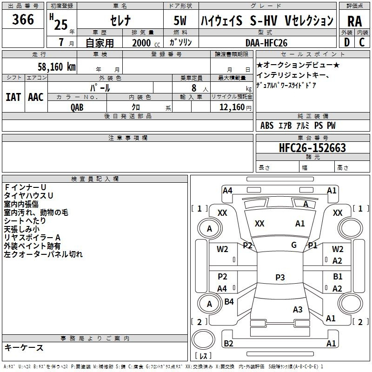
Task: Click the seating capacity value 8人
Action: pyautogui.click(x=199, y=88)
